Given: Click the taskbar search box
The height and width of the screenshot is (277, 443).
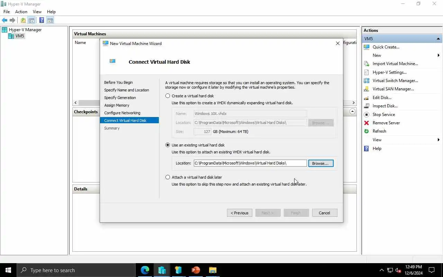Looking at the screenshot, I should point(76,270).
